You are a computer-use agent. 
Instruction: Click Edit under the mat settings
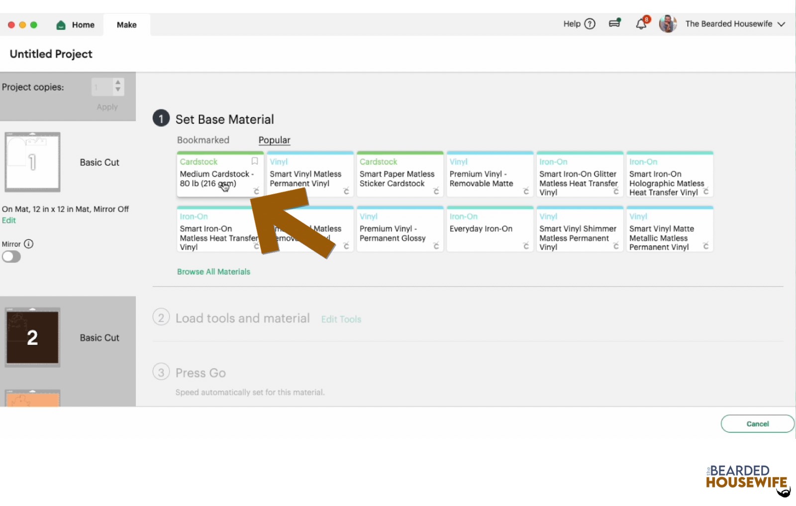8,220
